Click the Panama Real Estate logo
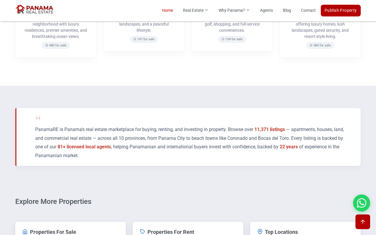The height and width of the screenshot is (235, 376). 34,9
